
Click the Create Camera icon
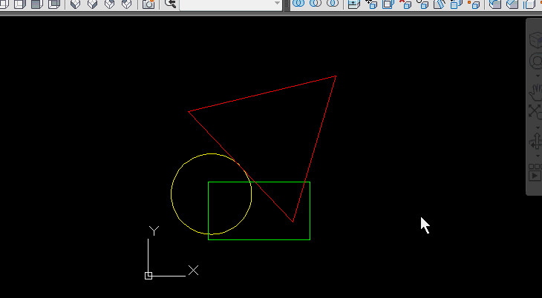click(x=148, y=4)
